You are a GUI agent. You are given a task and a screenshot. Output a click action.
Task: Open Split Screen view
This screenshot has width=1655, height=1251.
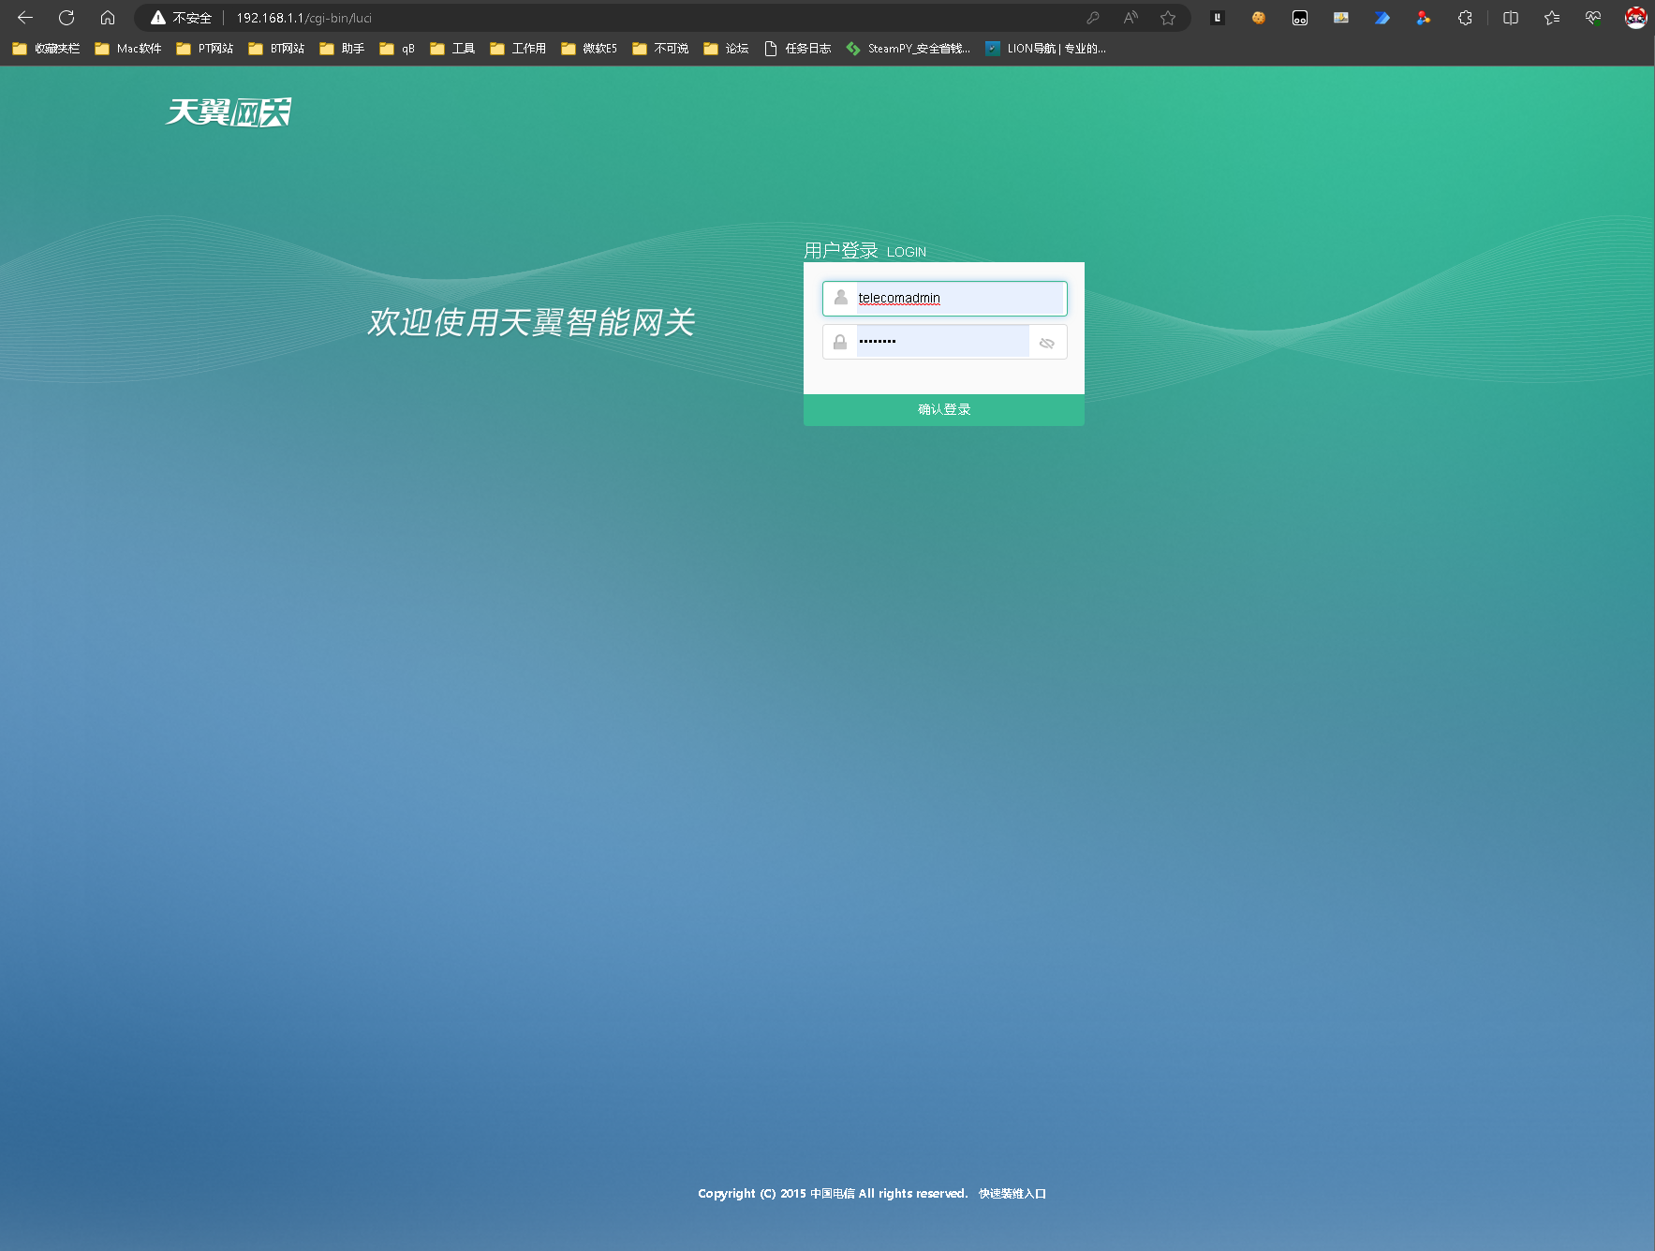coord(1511,18)
